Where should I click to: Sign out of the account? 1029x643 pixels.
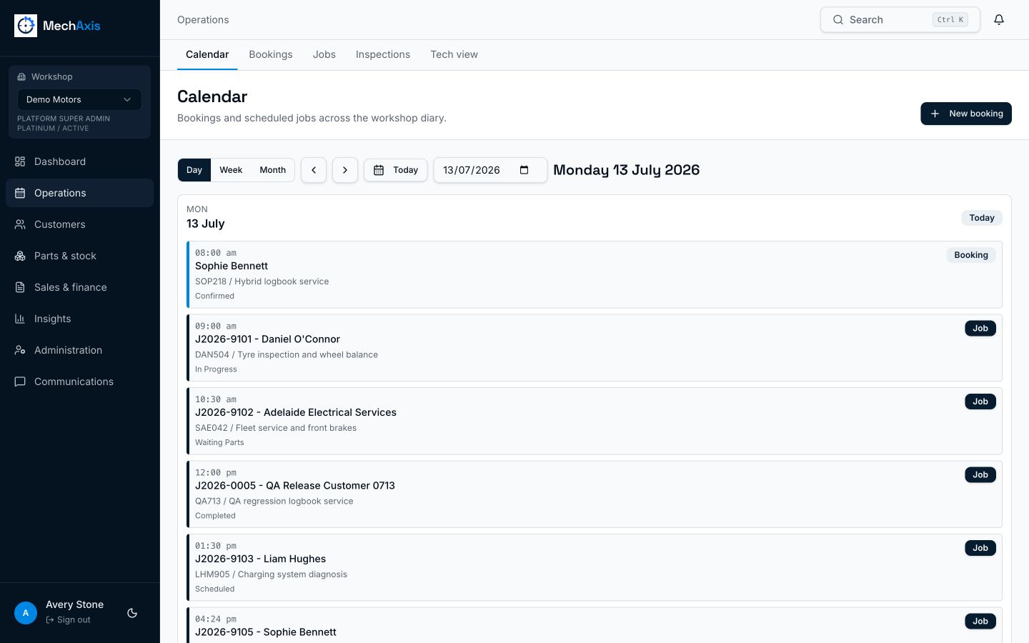point(69,620)
